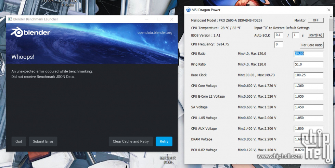
Task: Click the start(F6) button
Action: 315,35
